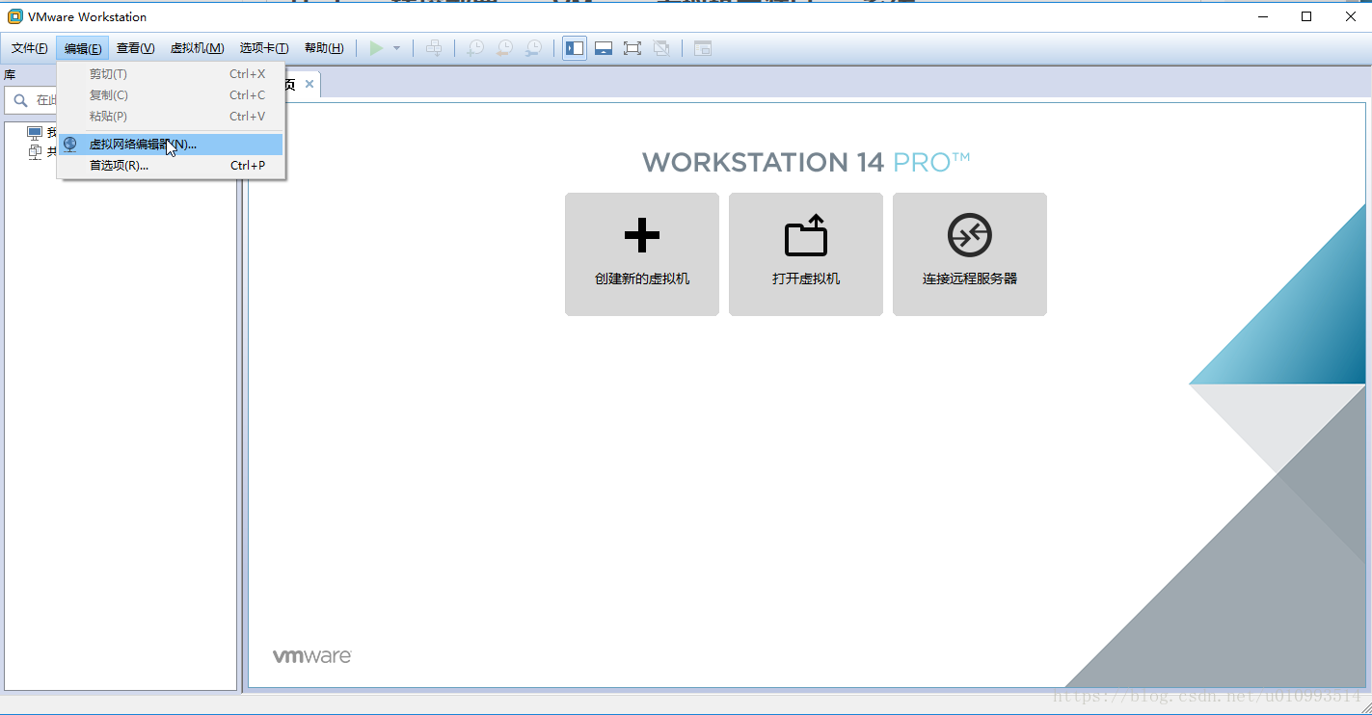
Task: Open the power options dropdown arrow
Action: pos(396,48)
